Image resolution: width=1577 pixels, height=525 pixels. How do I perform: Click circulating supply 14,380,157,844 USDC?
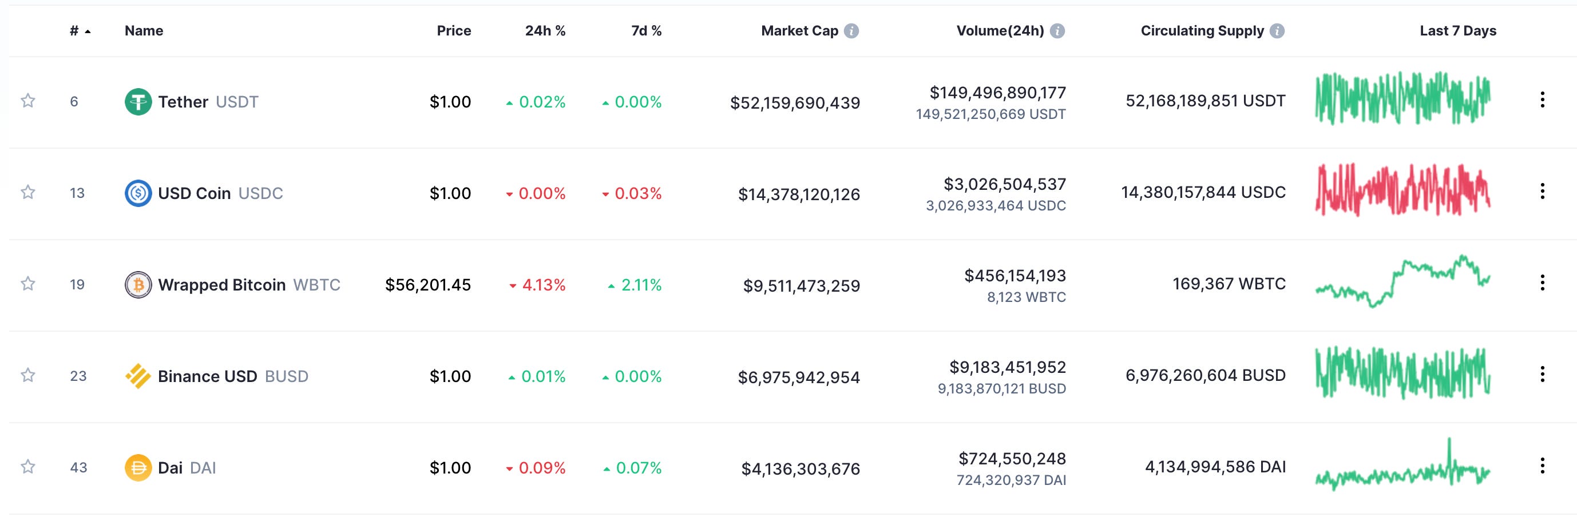pyautogui.click(x=1203, y=193)
